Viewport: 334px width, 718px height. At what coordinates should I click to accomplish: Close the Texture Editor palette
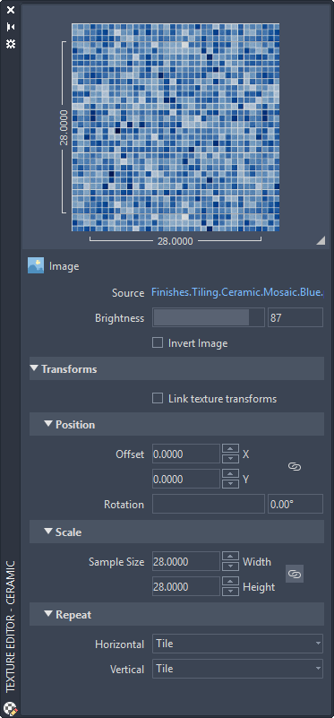tap(11, 10)
